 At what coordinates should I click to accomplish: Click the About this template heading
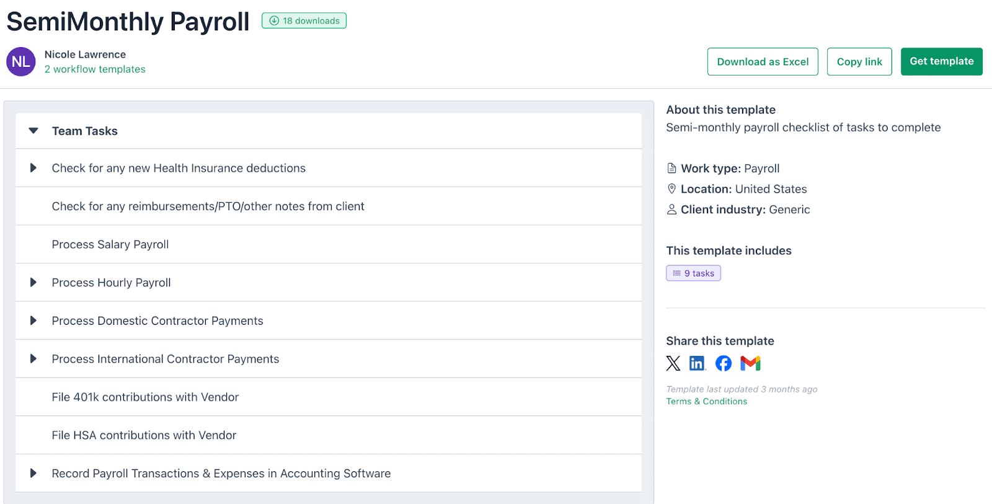coord(721,110)
